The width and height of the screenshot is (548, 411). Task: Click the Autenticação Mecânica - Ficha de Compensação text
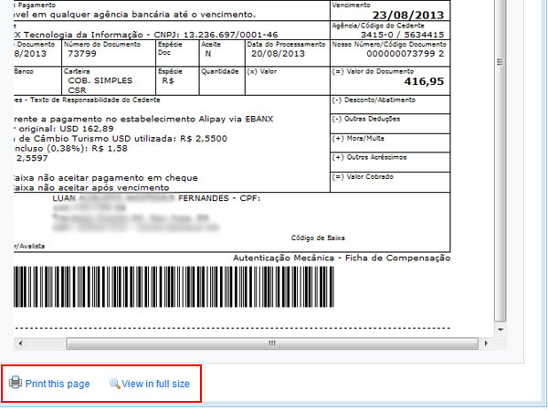click(342, 258)
